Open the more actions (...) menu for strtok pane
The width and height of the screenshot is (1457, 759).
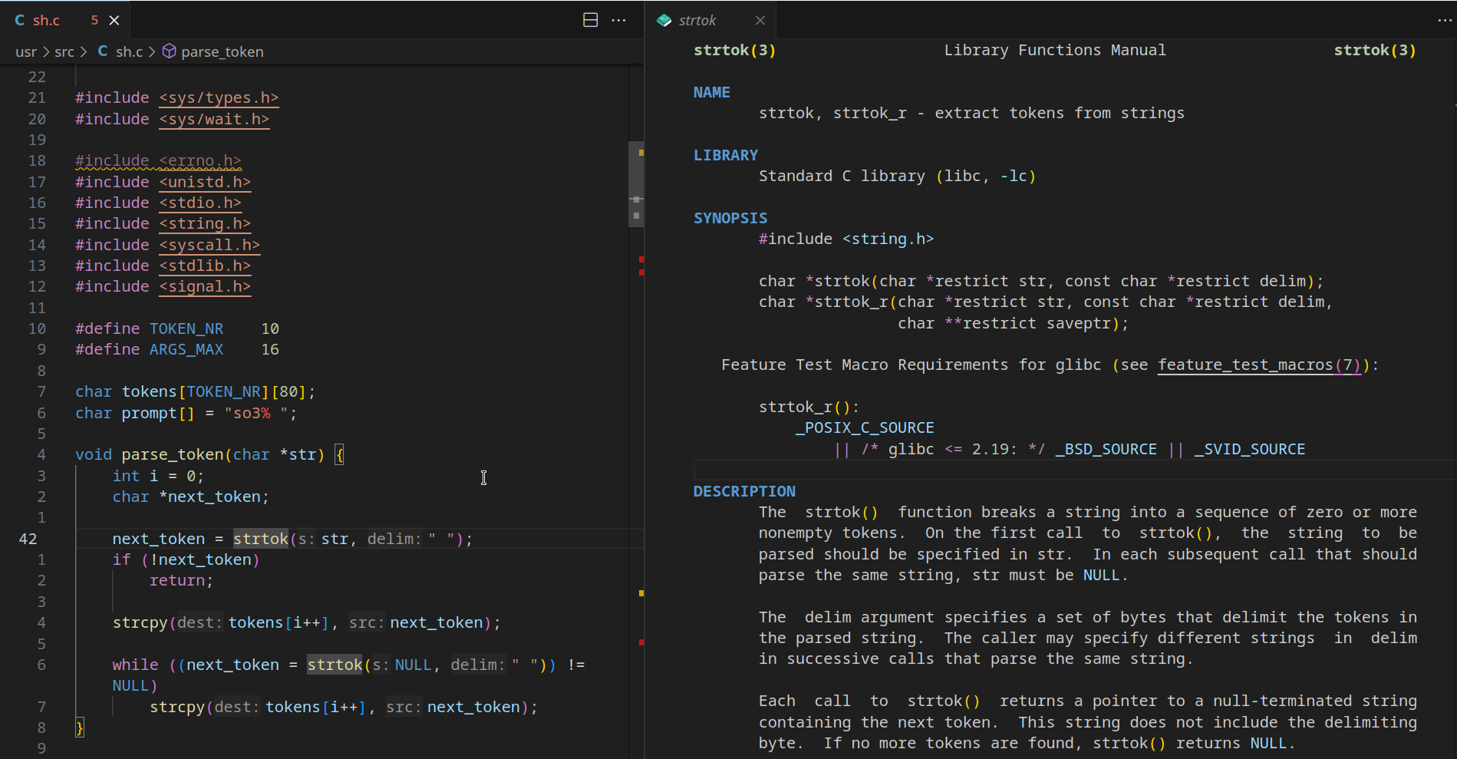coord(1445,20)
